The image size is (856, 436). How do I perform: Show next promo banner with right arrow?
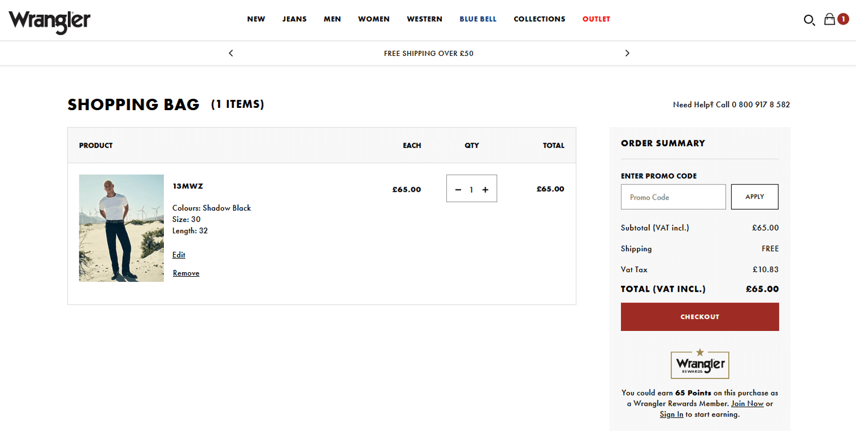pos(627,53)
